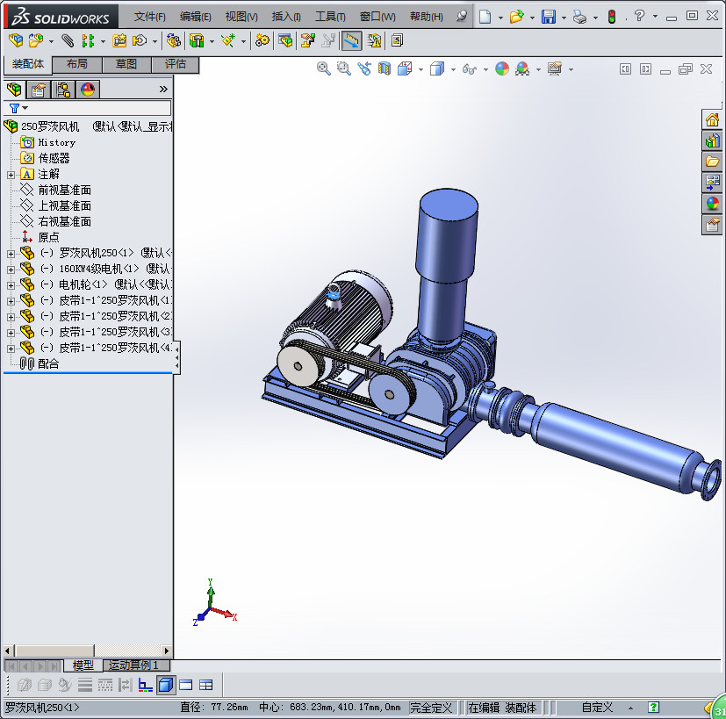The height and width of the screenshot is (719, 726).
Task: Click the Hide/Show Items glasses icon
Action: 469,69
